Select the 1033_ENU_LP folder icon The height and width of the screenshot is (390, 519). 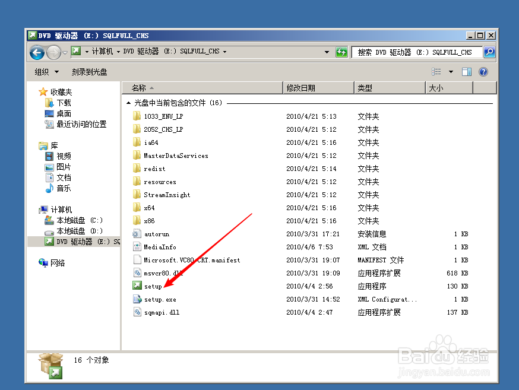137,116
